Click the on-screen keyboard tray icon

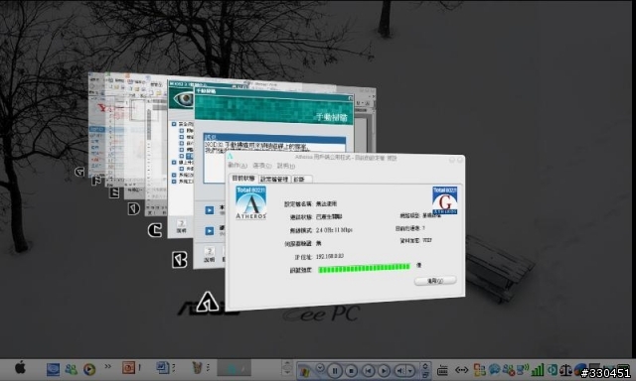(x=442, y=370)
